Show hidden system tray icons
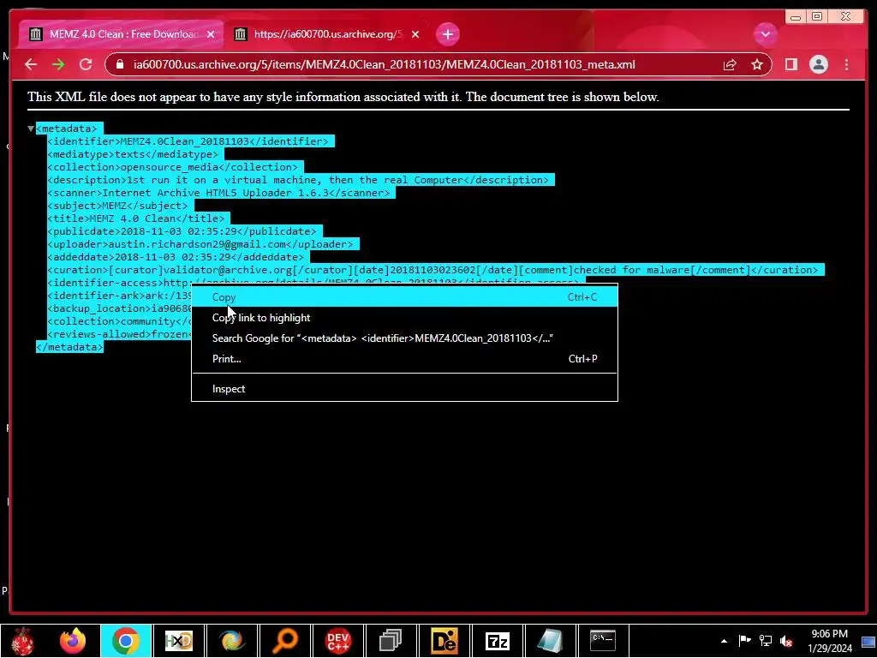The image size is (877, 658). click(724, 641)
